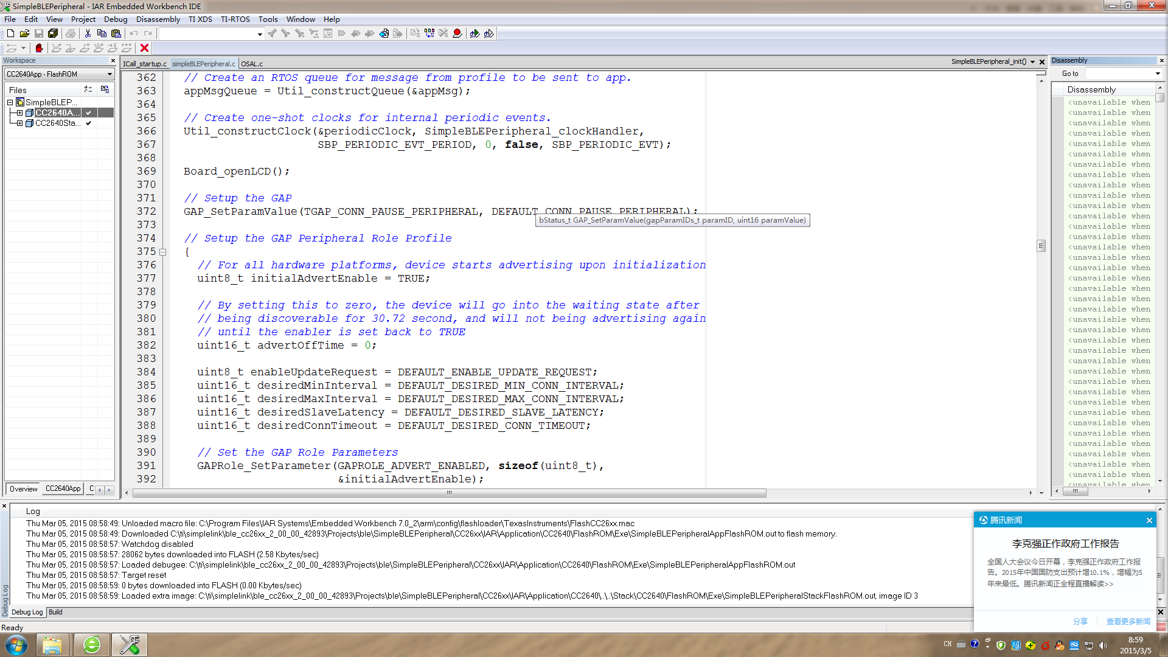Toggle the CC2640App project build checkmark
This screenshot has width=1168, height=657.
point(89,113)
